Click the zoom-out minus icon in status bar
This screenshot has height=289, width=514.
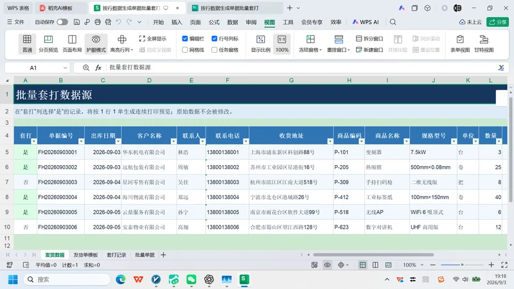[x=432, y=265]
